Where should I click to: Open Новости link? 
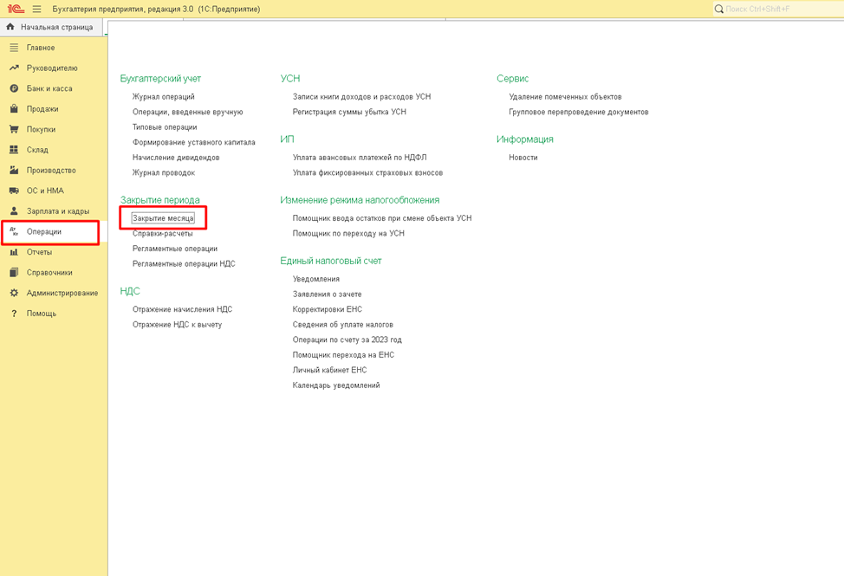(523, 158)
